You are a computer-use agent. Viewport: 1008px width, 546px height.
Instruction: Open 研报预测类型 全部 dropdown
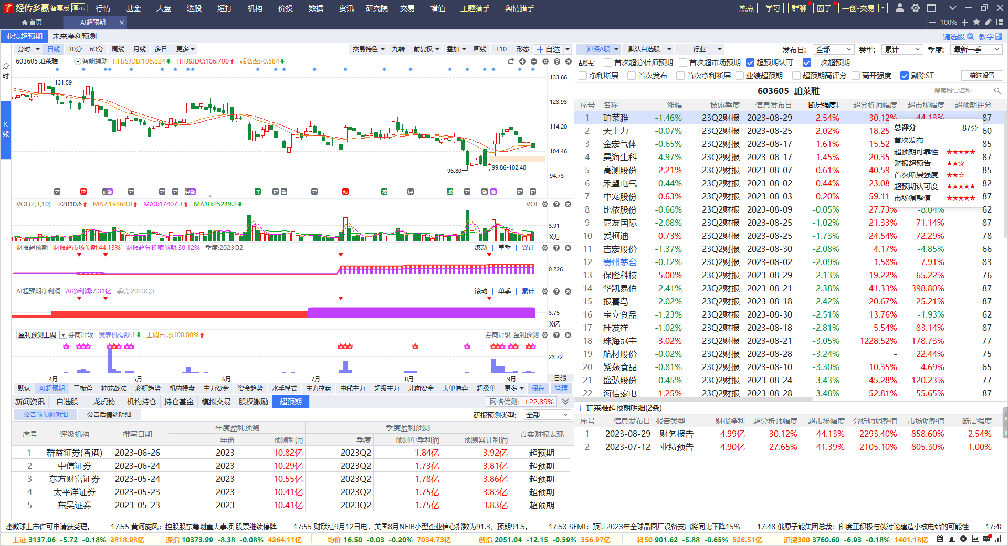pyautogui.click(x=548, y=415)
